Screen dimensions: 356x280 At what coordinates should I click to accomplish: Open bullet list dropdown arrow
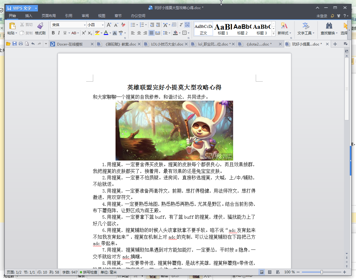(137, 25)
